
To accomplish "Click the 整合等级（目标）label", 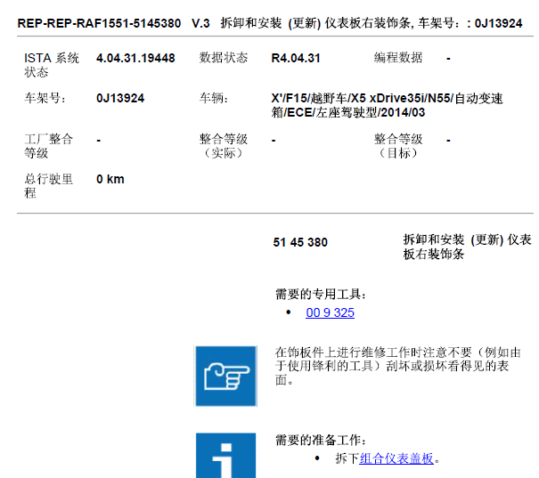I will click(398, 146).
